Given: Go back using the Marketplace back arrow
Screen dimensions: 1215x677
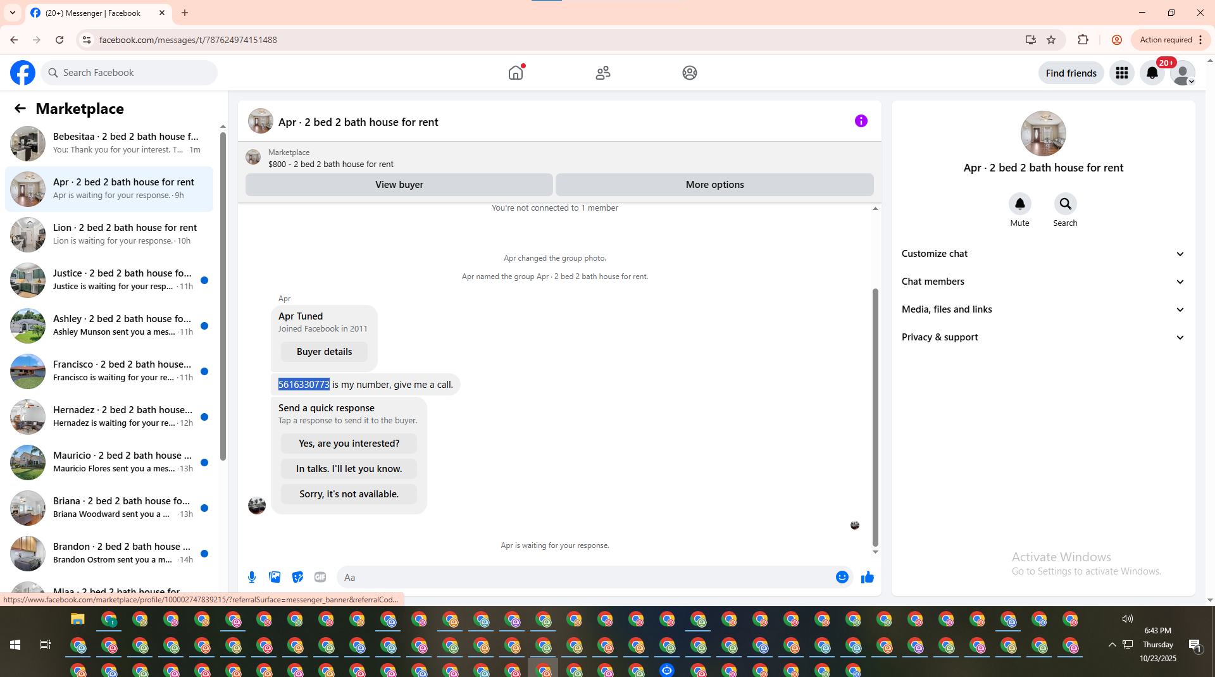Looking at the screenshot, I should pyautogui.click(x=20, y=108).
